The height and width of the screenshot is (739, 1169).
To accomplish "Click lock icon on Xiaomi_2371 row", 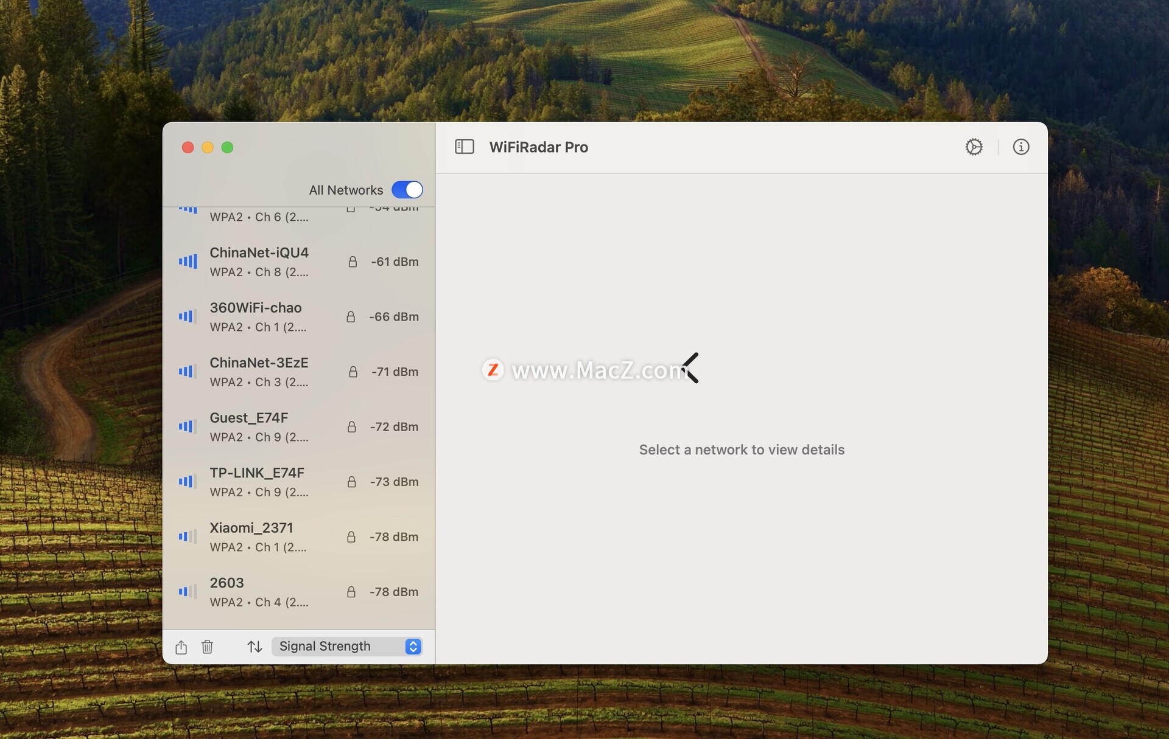I will click(x=351, y=536).
